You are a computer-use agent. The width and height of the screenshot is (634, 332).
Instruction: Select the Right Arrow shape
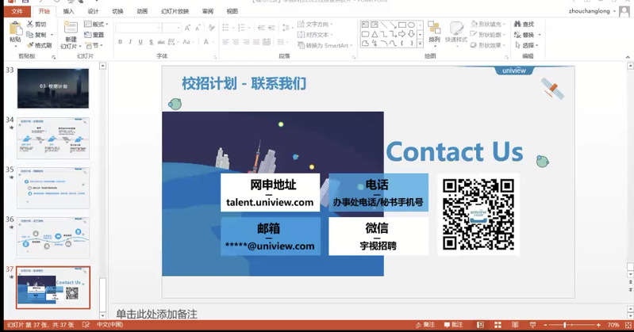402,34
